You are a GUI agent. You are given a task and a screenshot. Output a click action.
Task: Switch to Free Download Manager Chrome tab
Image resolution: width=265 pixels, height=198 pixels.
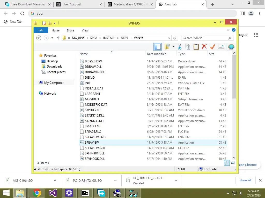point(28,4)
